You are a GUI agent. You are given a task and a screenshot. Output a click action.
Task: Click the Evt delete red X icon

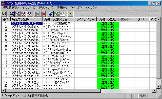[x=23, y=14]
